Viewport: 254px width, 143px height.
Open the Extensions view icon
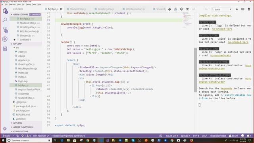5,48
